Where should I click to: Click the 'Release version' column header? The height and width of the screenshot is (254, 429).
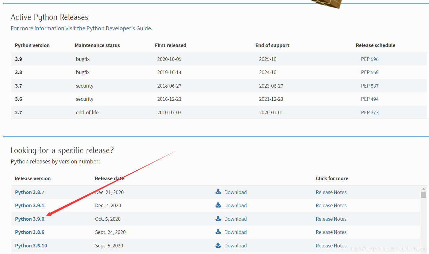click(x=33, y=178)
